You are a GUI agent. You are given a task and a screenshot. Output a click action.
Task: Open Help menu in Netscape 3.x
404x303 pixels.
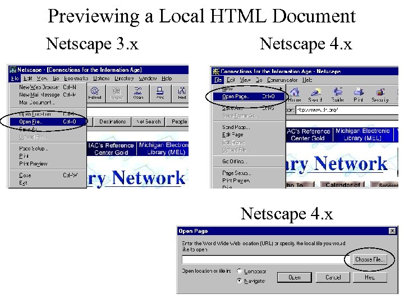pyautogui.click(x=167, y=79)
